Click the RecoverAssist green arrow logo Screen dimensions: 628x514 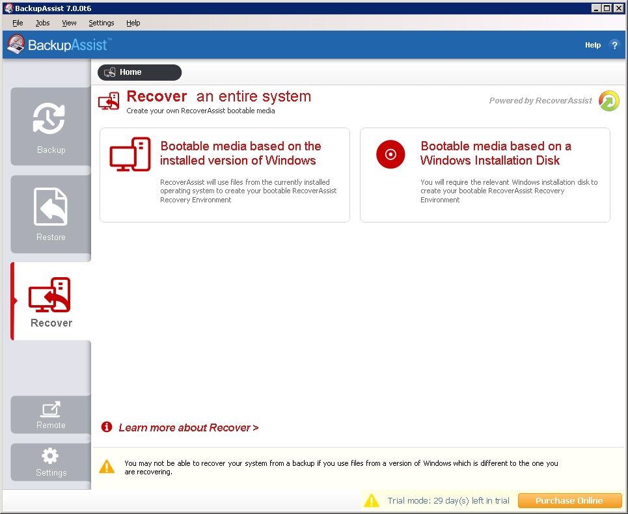609,101
